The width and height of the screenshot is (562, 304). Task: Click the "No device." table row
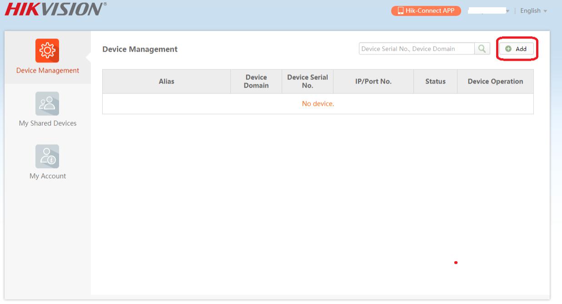(318, 104)
